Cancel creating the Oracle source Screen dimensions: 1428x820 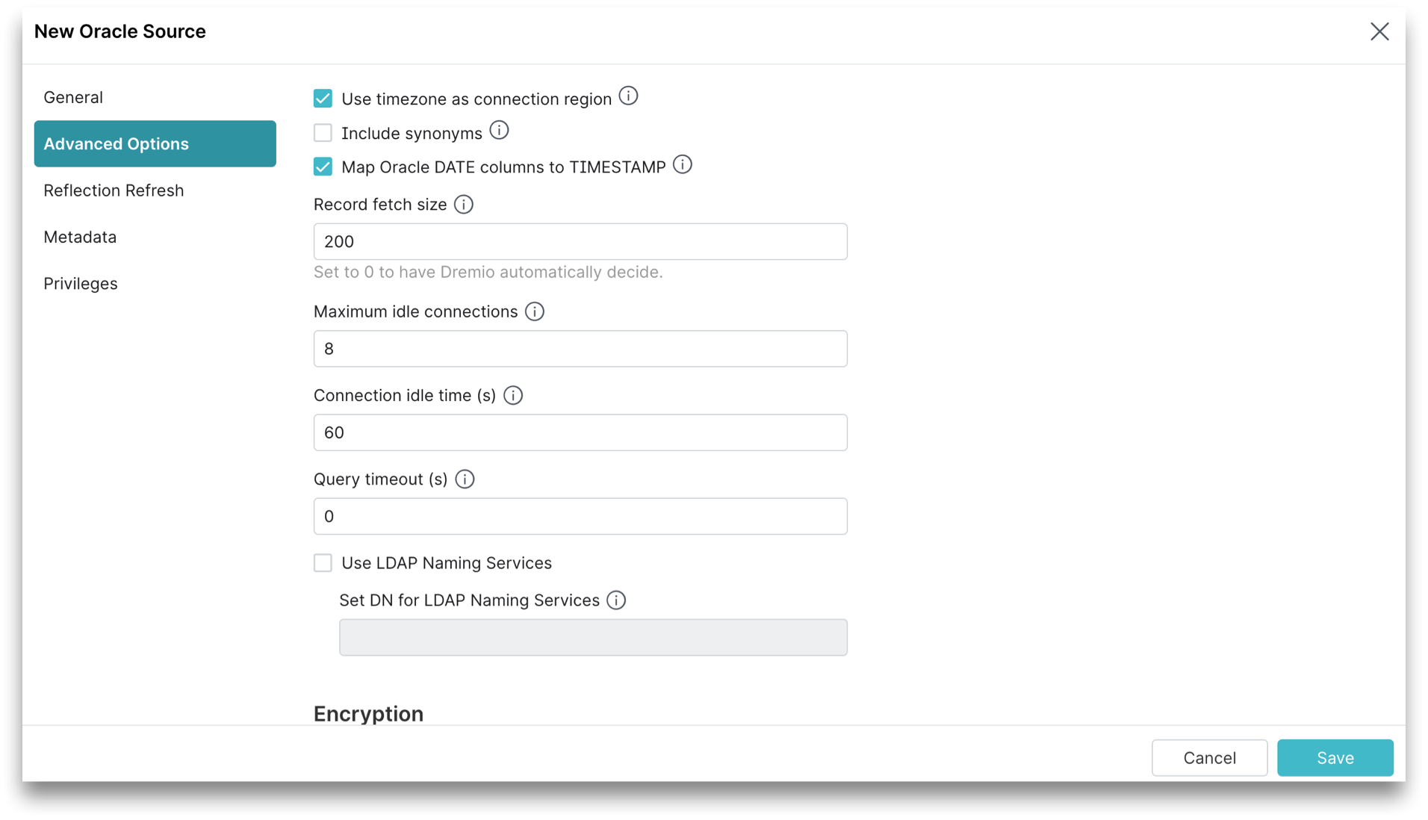pos(1209,757)
